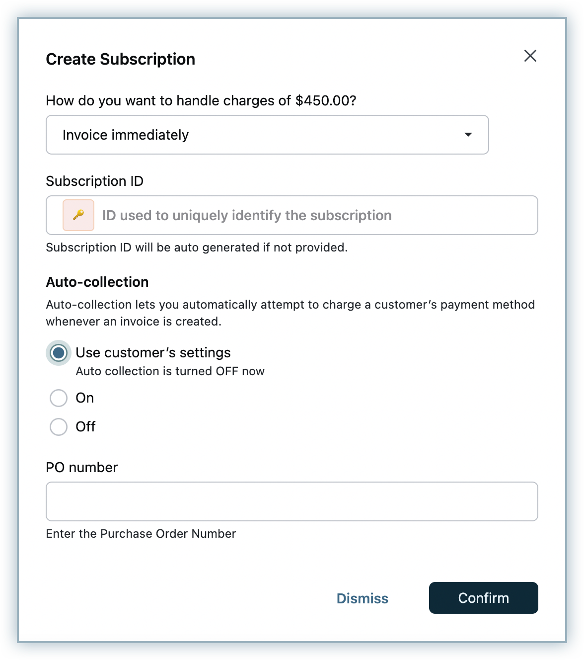Focus the Subscription ID text field
The height and width of the screenshot is (660, 584).
(318, 215)
